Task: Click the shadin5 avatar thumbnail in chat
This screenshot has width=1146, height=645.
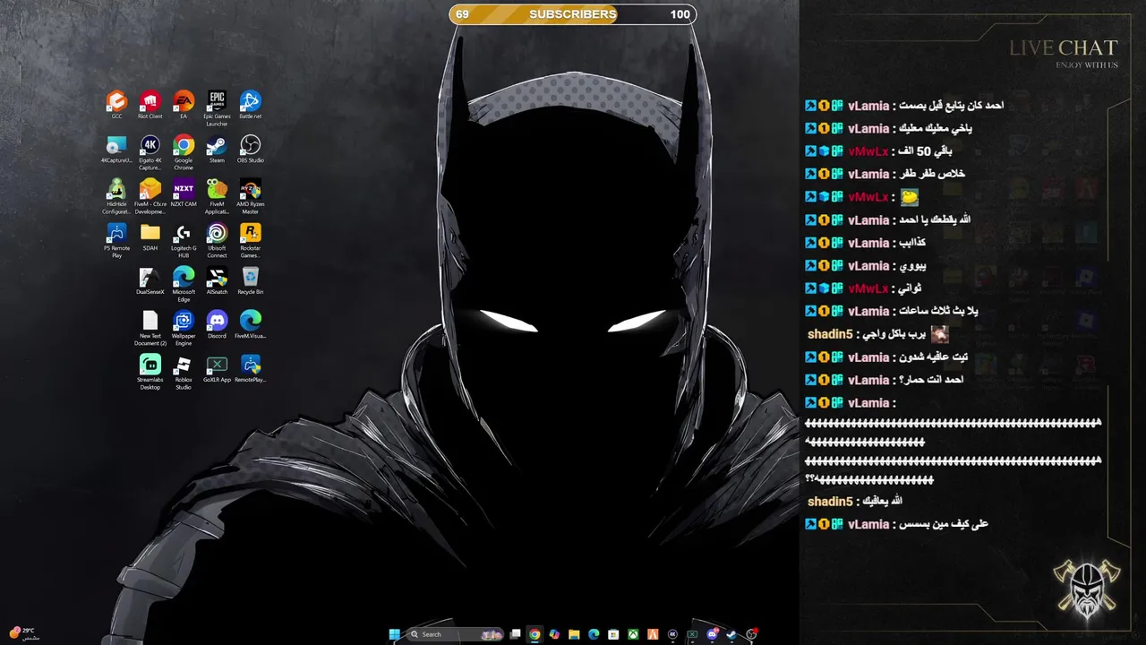Action: point(939,334)
